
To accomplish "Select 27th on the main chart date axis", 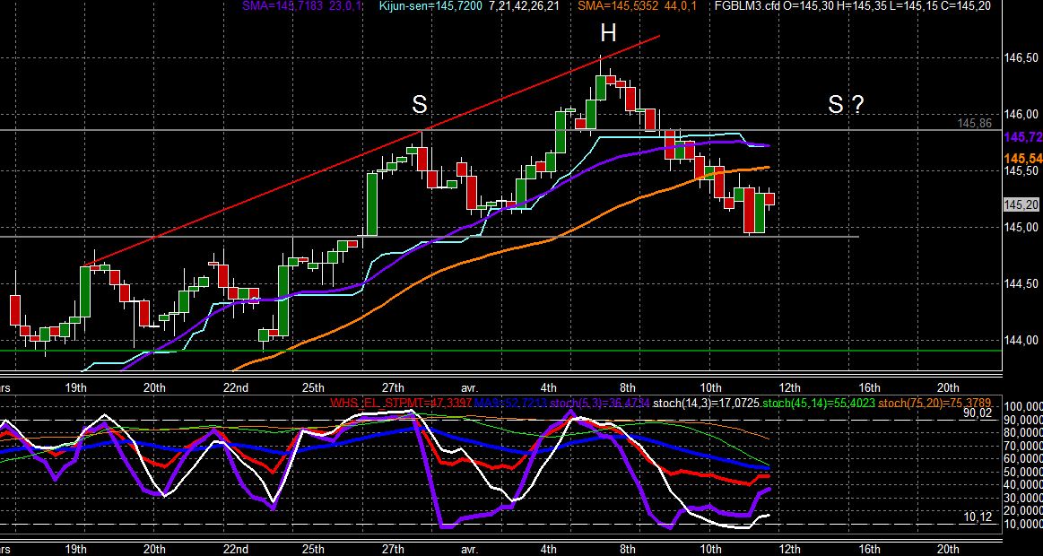I will 393,387.
